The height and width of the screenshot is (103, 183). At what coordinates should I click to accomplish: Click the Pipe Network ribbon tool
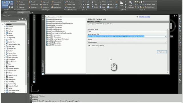57,7
